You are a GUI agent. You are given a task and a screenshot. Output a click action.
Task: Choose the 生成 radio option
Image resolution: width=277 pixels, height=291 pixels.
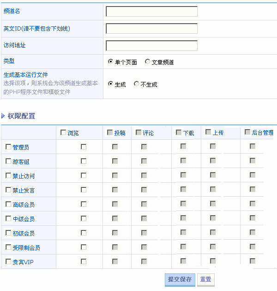pos(111,84)
